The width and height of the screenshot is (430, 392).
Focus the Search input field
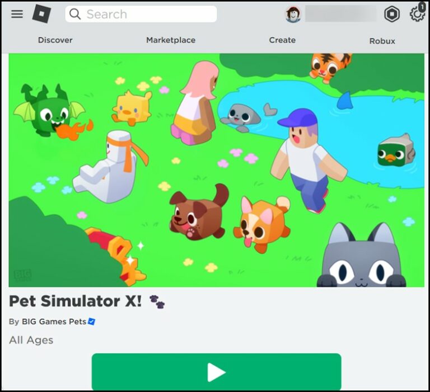[x=141, y=14]
